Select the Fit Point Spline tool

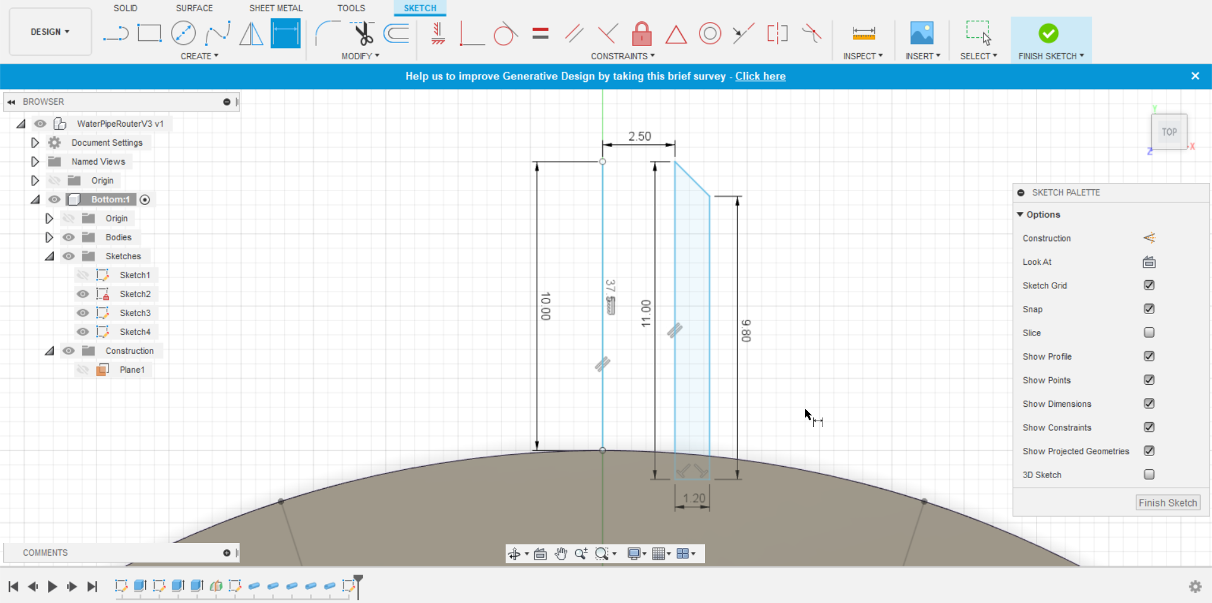[x=218, y=33]
